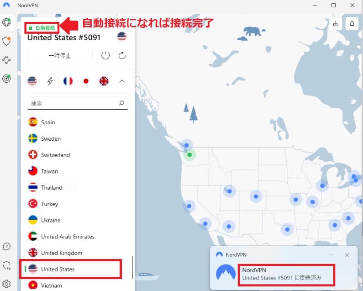
Task: Click the disconnect power icon
Action: point(105,56)
